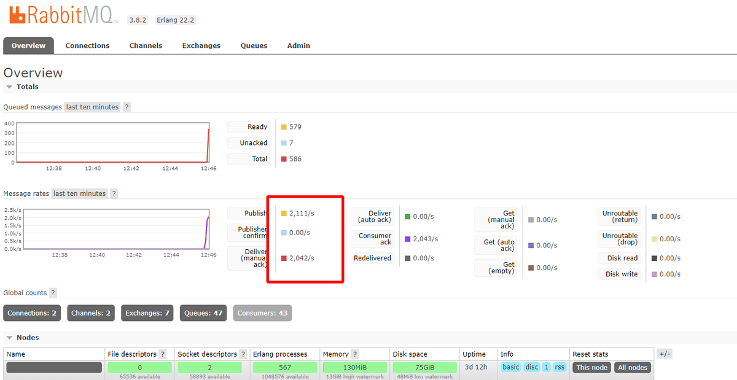
Task: Click the Deliver (auto ack) green swatch
Action: point(408,217)
